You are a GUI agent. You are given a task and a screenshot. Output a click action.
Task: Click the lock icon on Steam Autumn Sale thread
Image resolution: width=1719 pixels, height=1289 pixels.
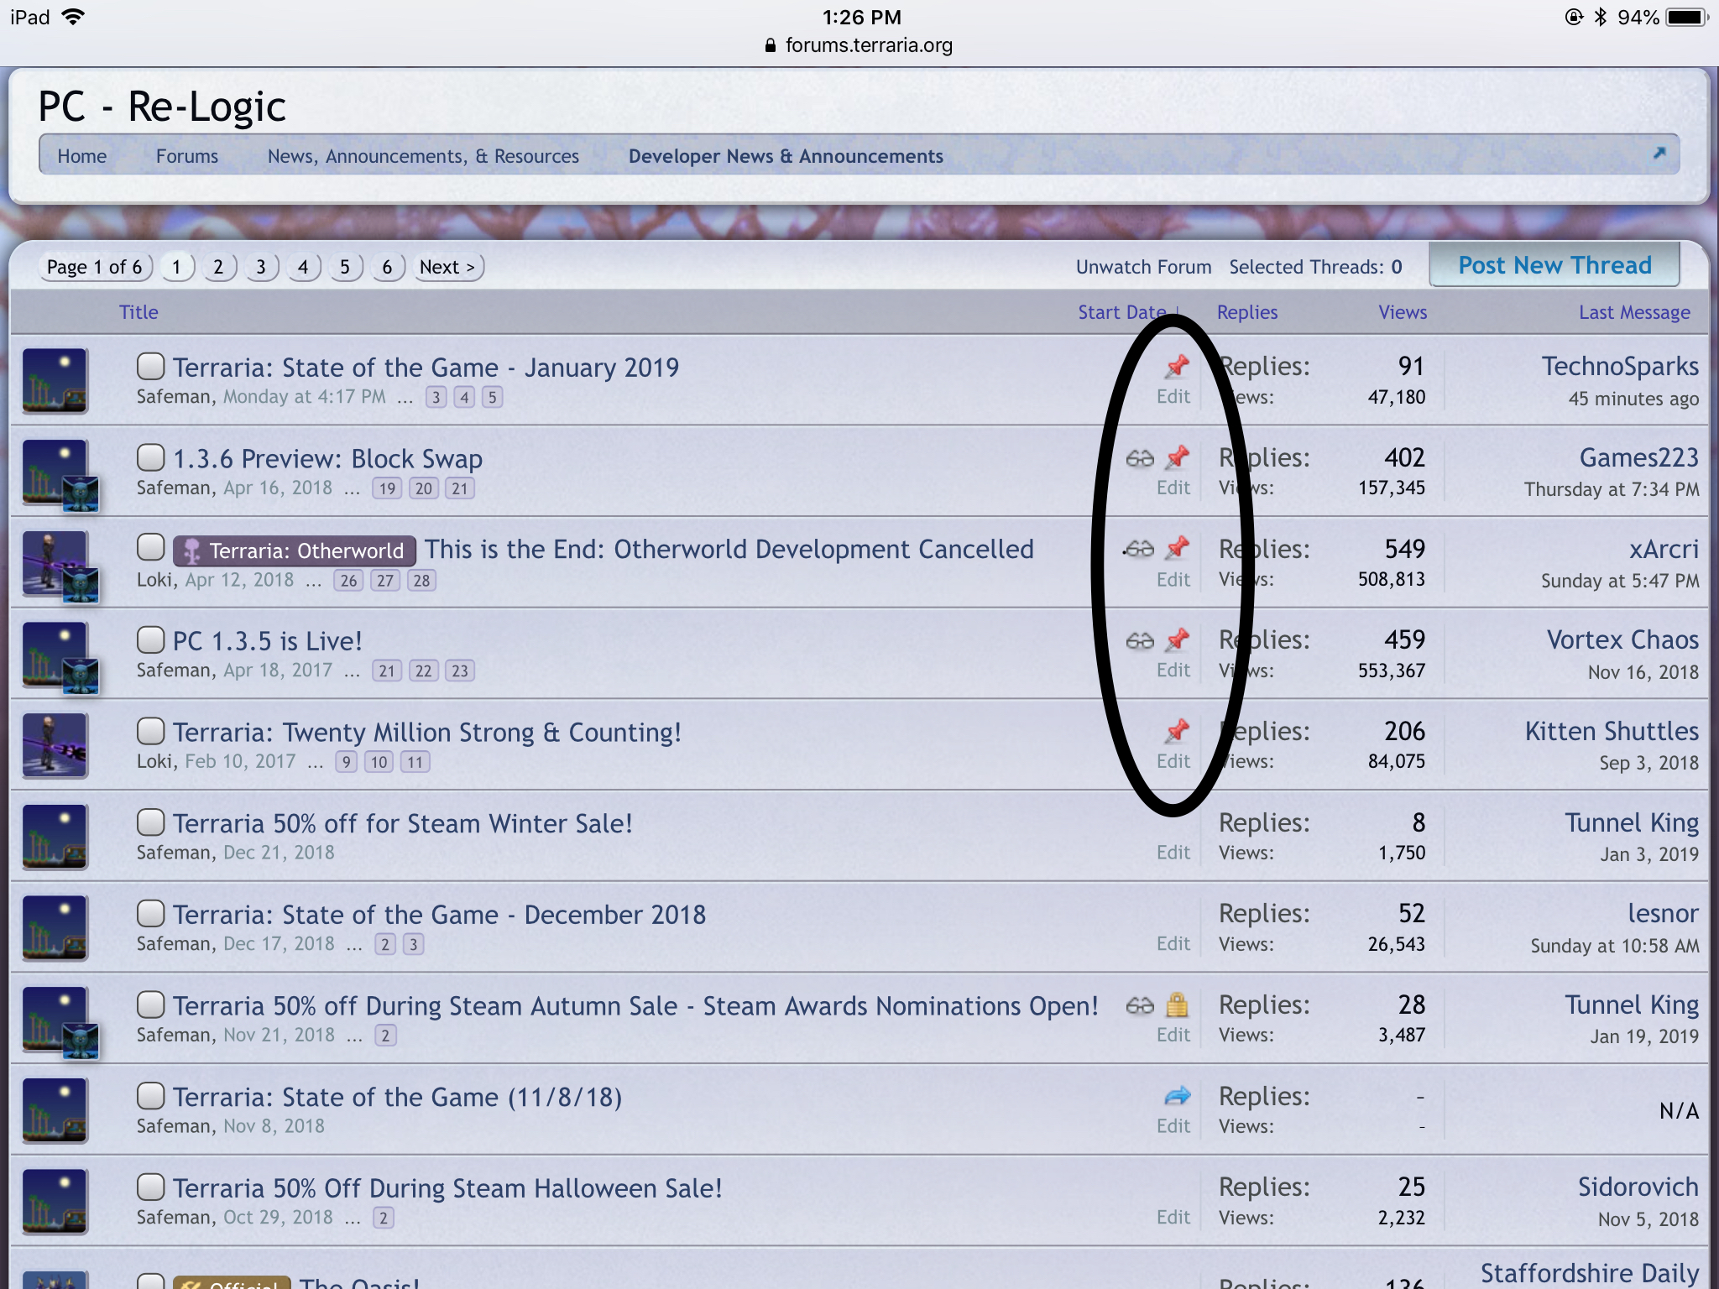(1178, 1005)
